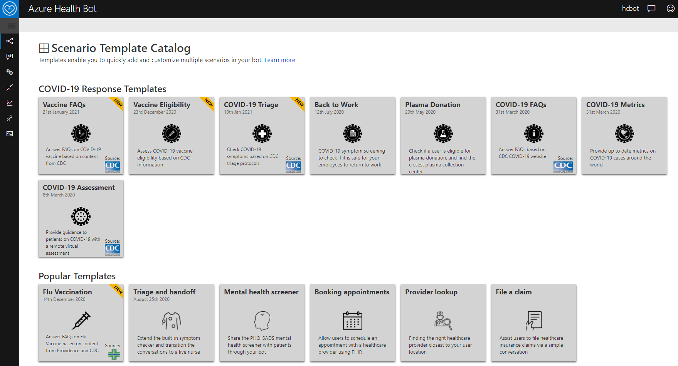Click the 'Popular Templates' section heading
The width and height of the screenshot is (678, 366).
(77, 276)
